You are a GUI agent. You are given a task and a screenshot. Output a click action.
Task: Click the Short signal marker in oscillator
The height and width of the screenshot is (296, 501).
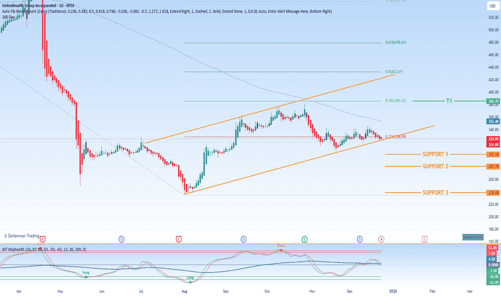[x=281, y=245]
